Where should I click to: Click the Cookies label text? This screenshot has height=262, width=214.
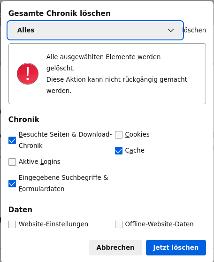click(138, 134)
